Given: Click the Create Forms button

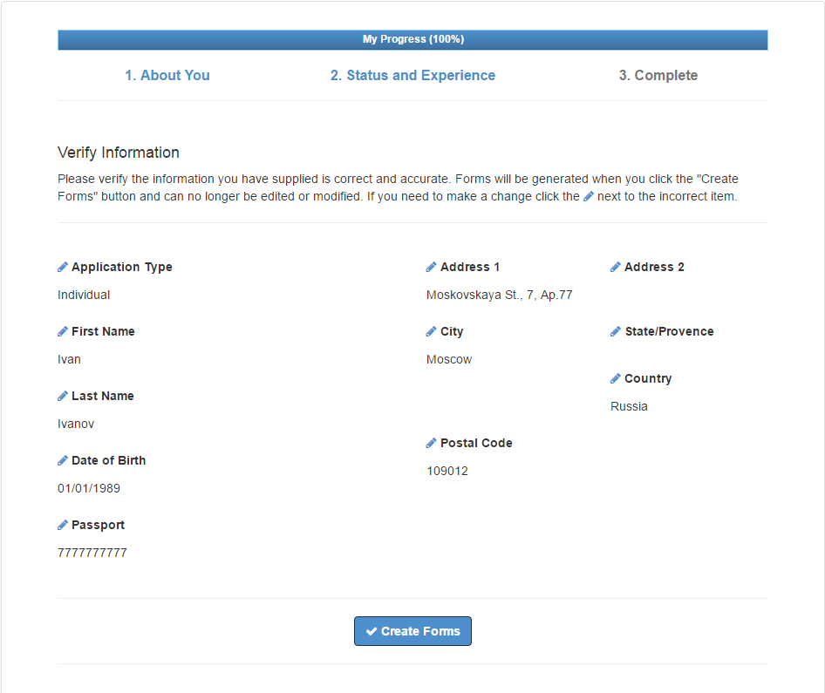Looking at the screenshot, I should (x=413, y=631).
